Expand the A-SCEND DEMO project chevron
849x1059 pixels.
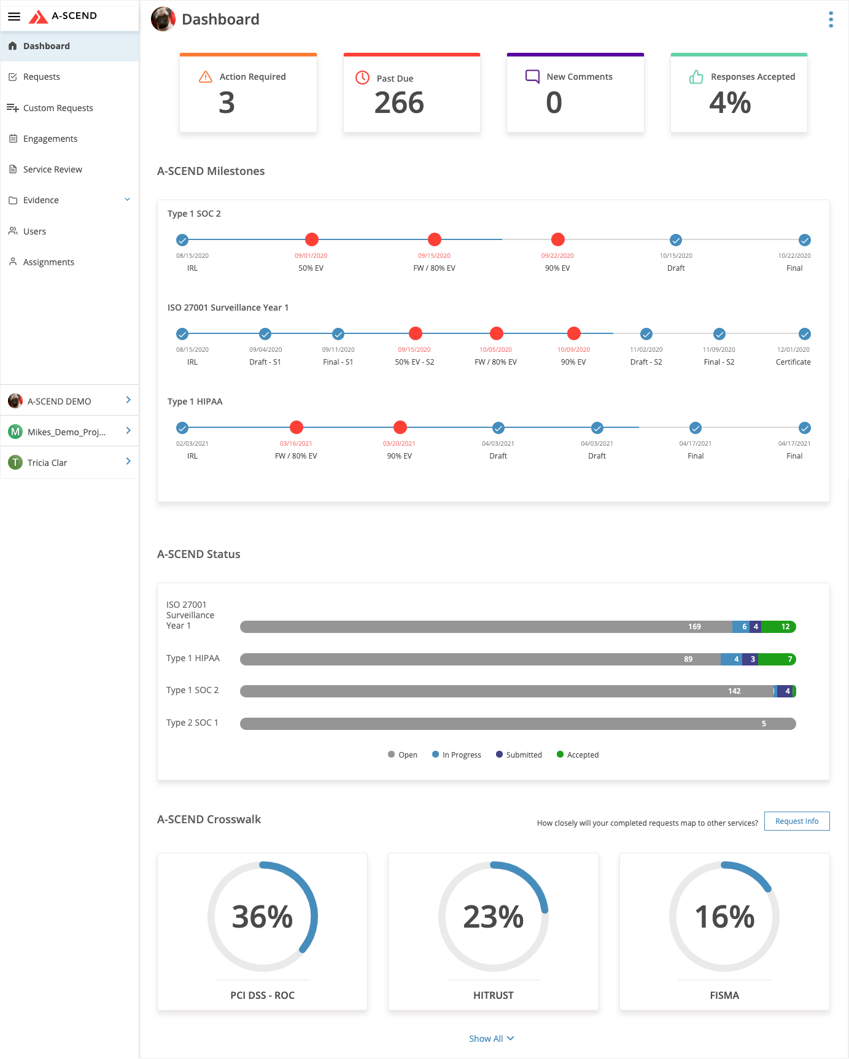pyautogui.click(x=128, y=400)
